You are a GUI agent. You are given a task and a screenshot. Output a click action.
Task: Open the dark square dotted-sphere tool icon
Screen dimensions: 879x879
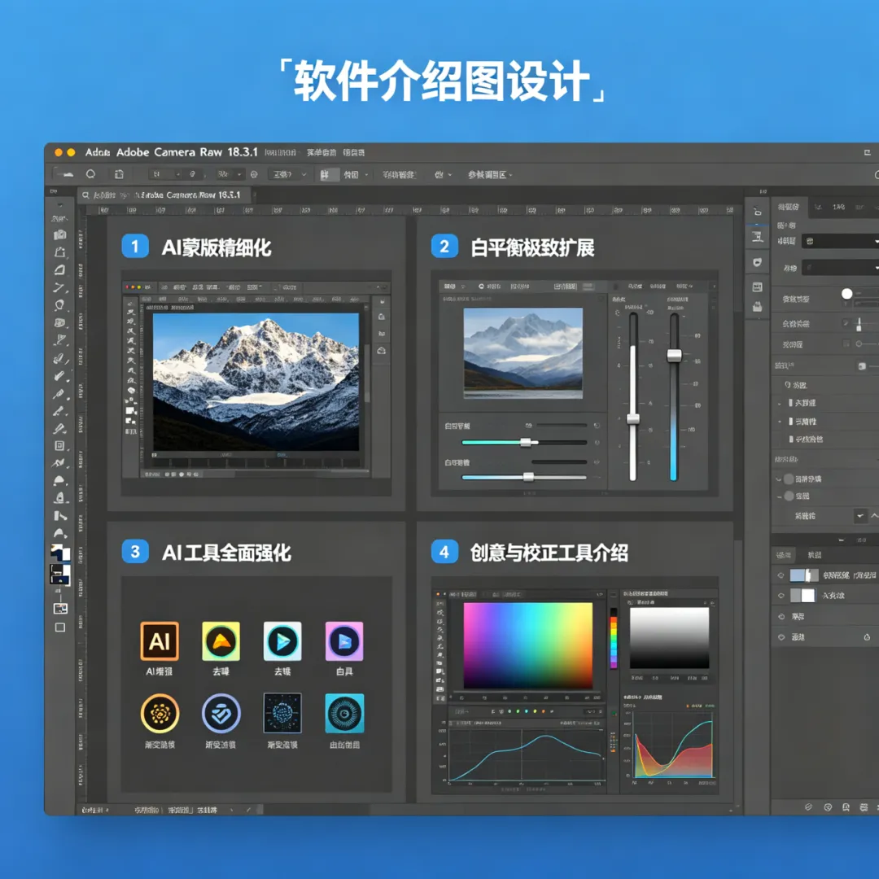[x=282, y=713]
